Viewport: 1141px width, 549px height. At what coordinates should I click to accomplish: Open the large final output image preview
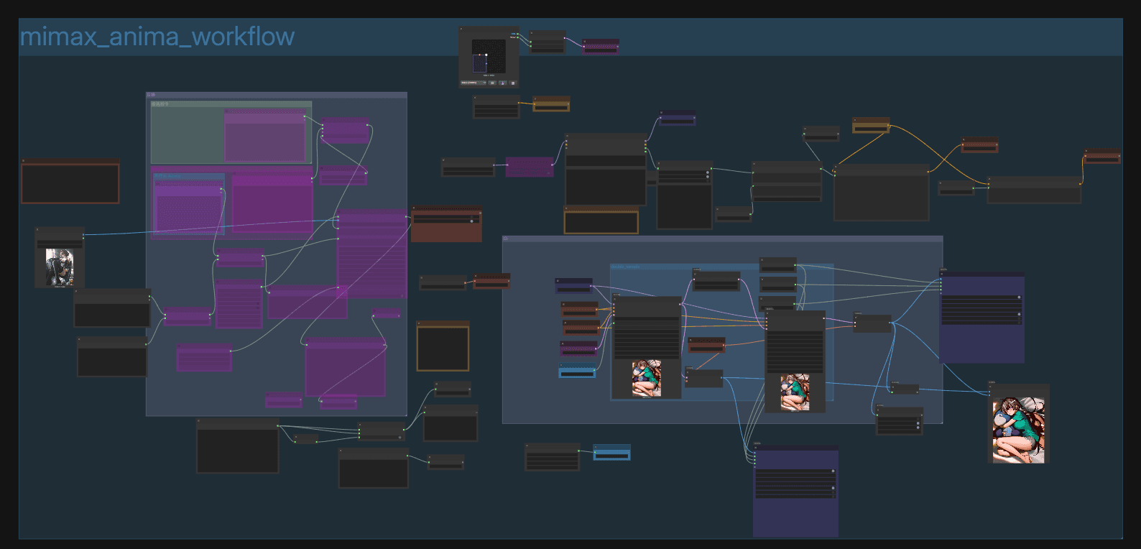1019,430
